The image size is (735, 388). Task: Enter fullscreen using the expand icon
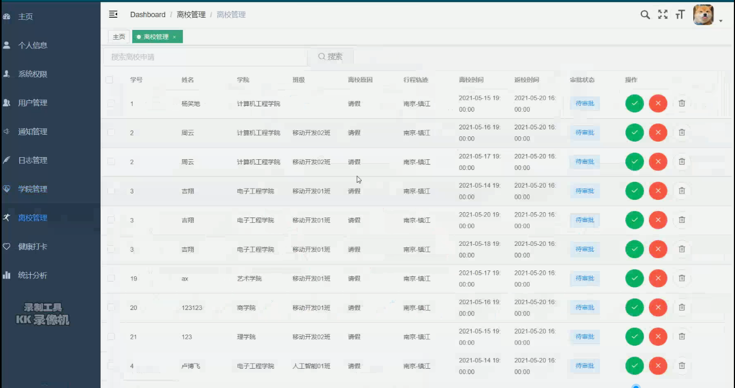pyautogui.click(x=663, y=14)
